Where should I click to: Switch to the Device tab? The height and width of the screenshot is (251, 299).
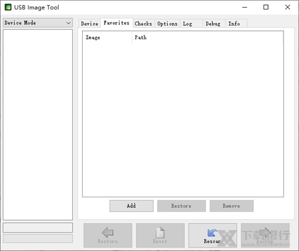90,23
